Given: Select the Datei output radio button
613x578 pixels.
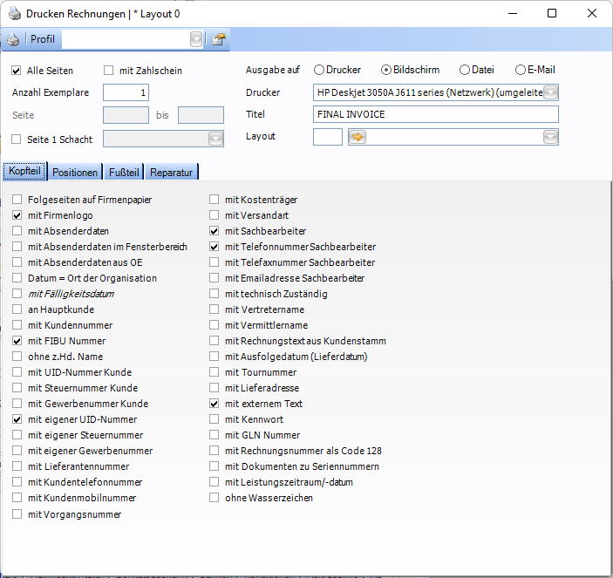Looking at the screenshot, I should click(x=465, y=70).
